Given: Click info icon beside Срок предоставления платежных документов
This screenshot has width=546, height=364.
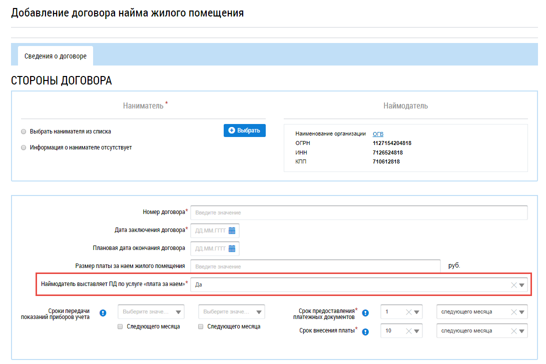Looking at the screenshot, I should coord(365,313).
